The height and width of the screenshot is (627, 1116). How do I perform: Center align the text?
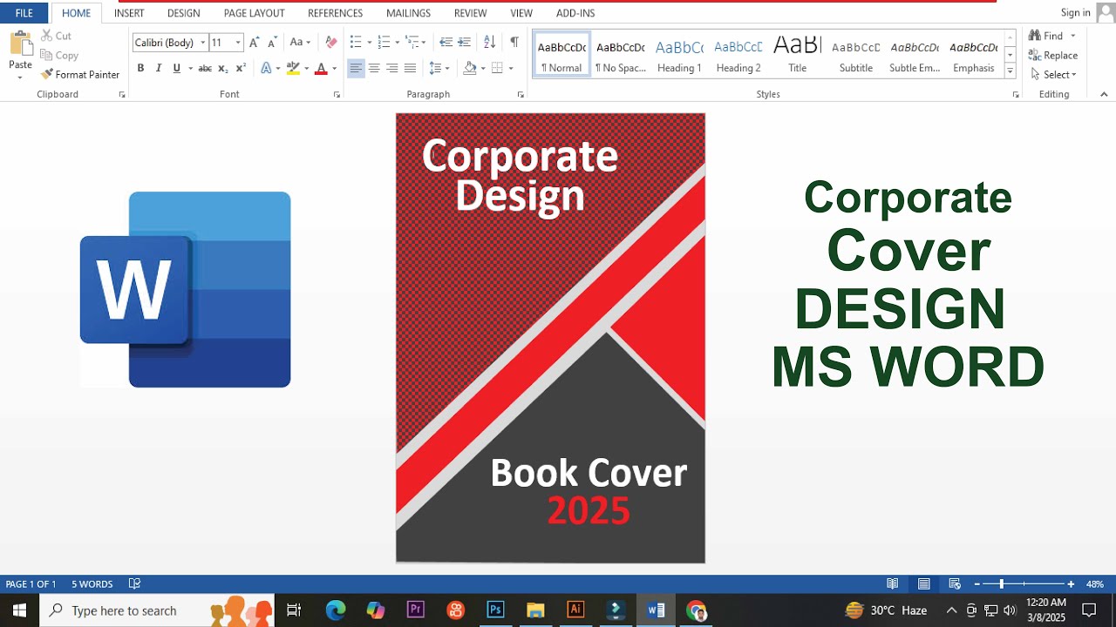[374, 68]
